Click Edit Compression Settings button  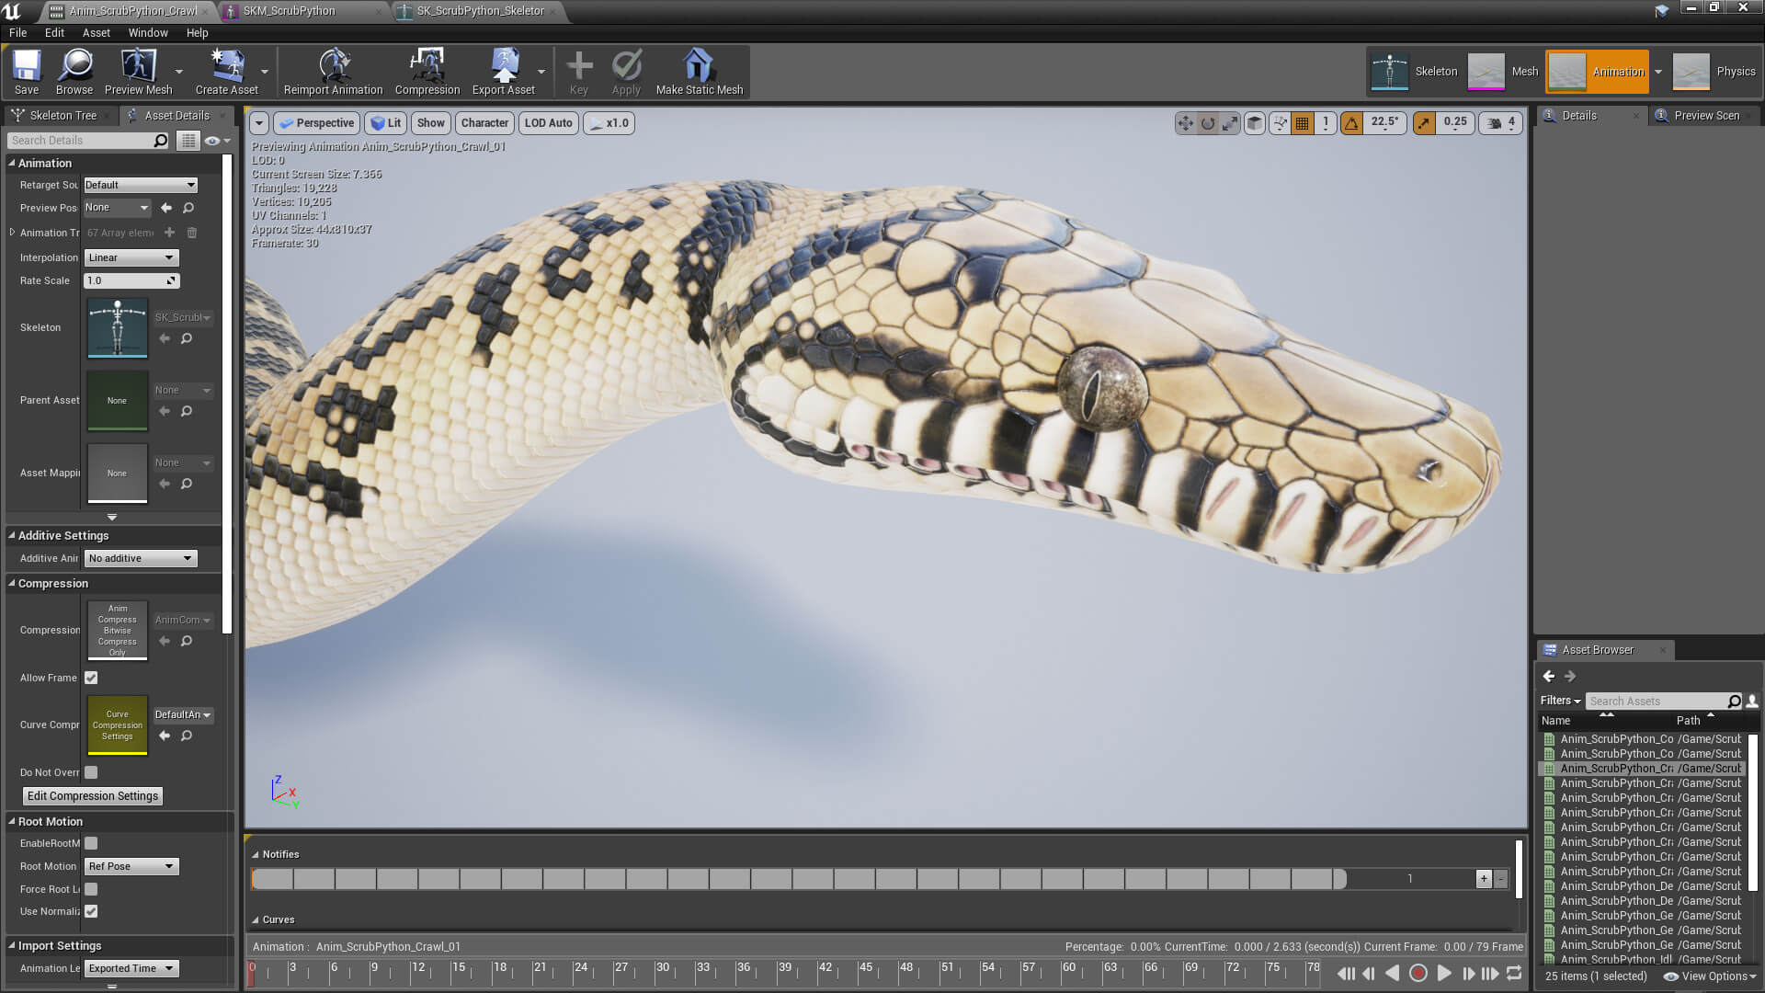click(93, 796)
